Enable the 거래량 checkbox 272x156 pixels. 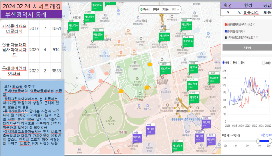263,63
